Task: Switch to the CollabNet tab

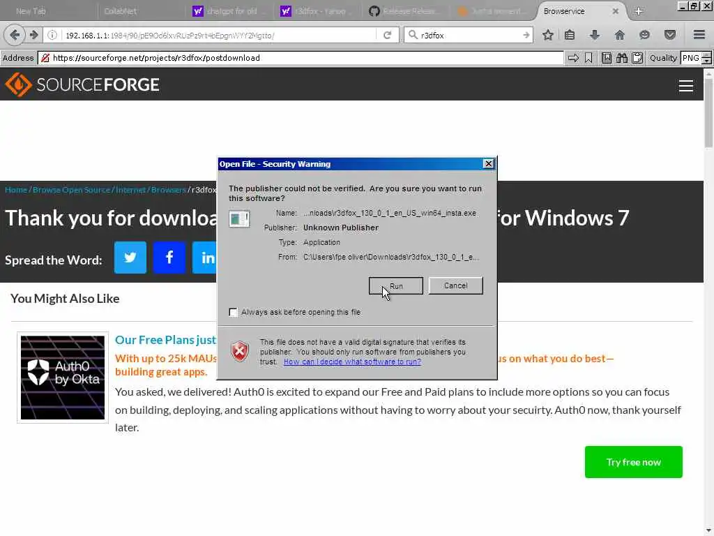Action: pos(120,11)
